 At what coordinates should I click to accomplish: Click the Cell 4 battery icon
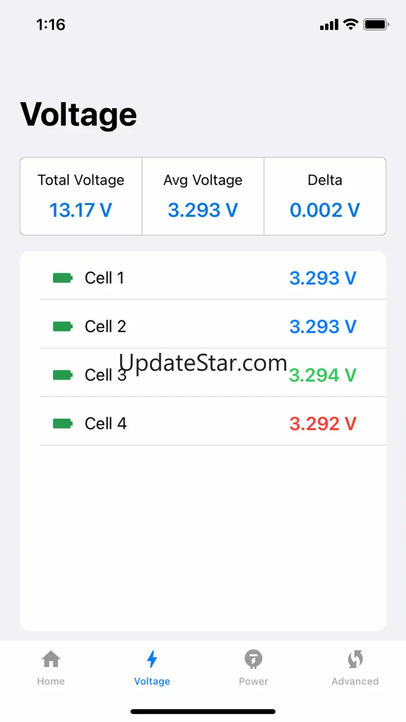tap(62, 424)
